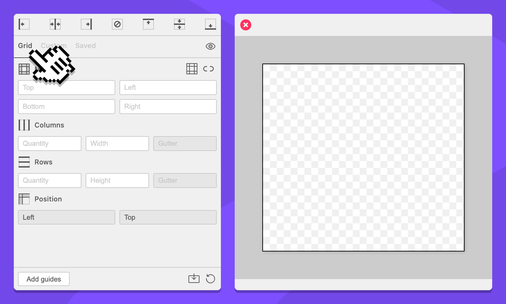Click the clear guides icon
The image size is (506, 304).
point(117,24)
